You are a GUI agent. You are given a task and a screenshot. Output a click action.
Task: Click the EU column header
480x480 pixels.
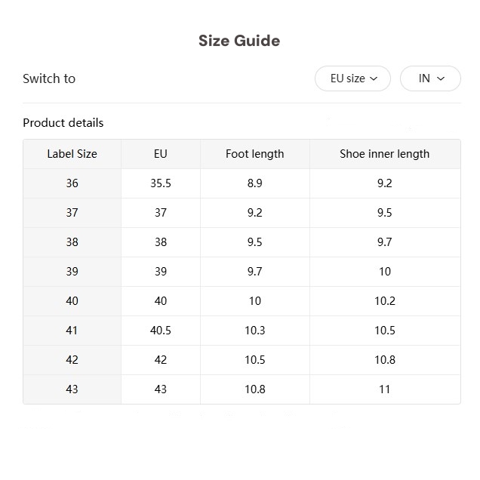click(161, 154)
